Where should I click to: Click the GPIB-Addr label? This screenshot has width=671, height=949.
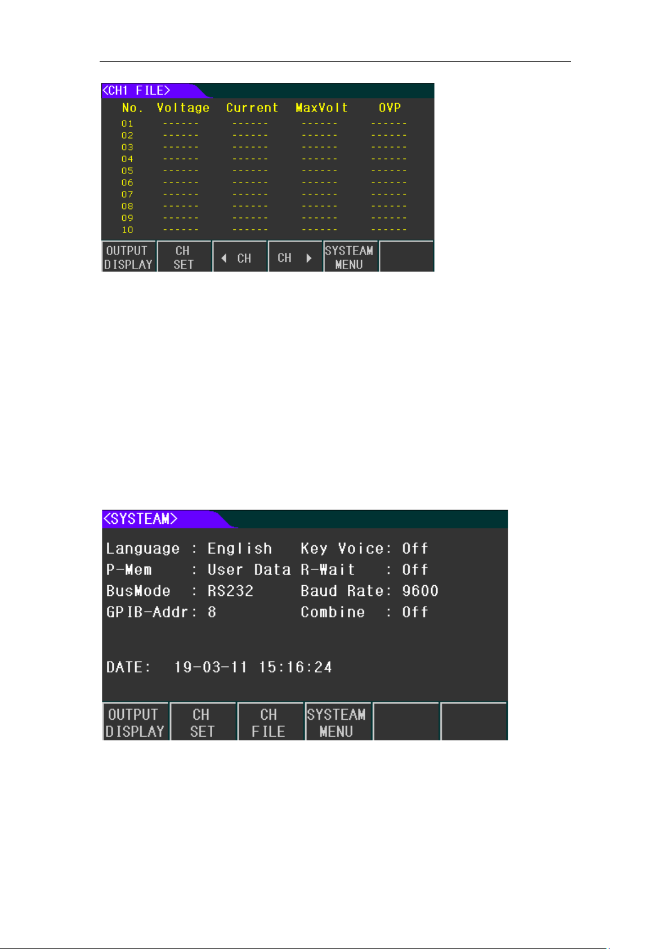(x=147, y=612)
